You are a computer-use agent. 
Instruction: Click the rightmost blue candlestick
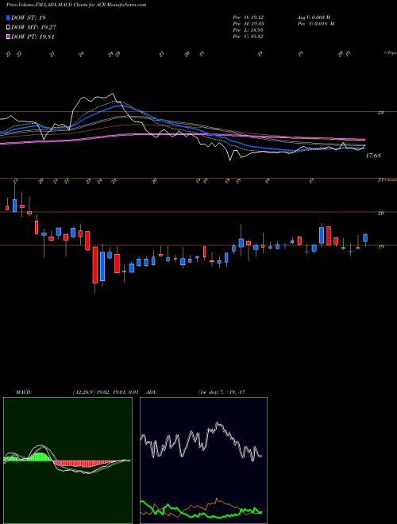tap(365, 238)
